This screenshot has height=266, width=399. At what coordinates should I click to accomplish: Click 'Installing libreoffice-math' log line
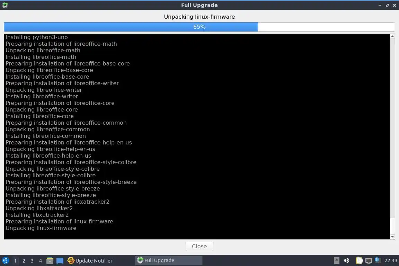click(x=41, y=57)
